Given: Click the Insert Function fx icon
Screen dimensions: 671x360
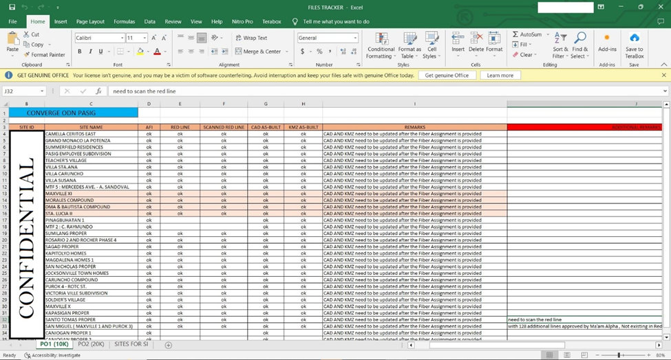Looking at the screenshot, I should (x=98, y=91).
